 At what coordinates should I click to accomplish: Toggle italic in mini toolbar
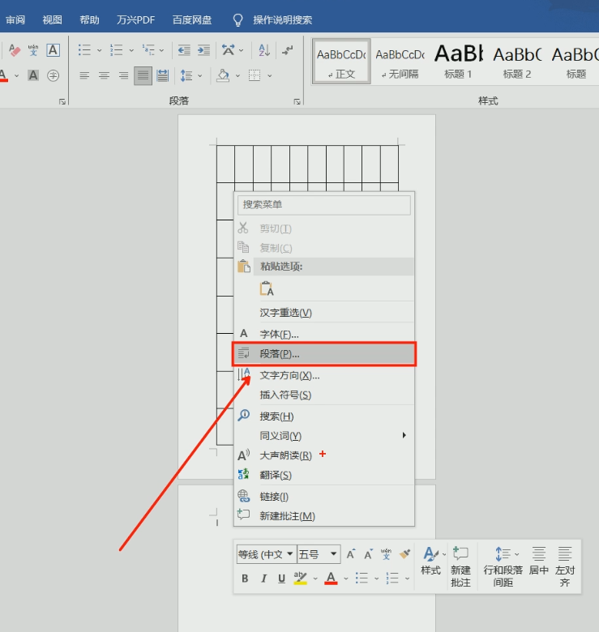pyautogui.click(x=263, y=579)
